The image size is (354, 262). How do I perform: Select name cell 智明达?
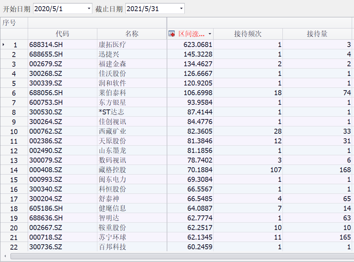[132, 218]
